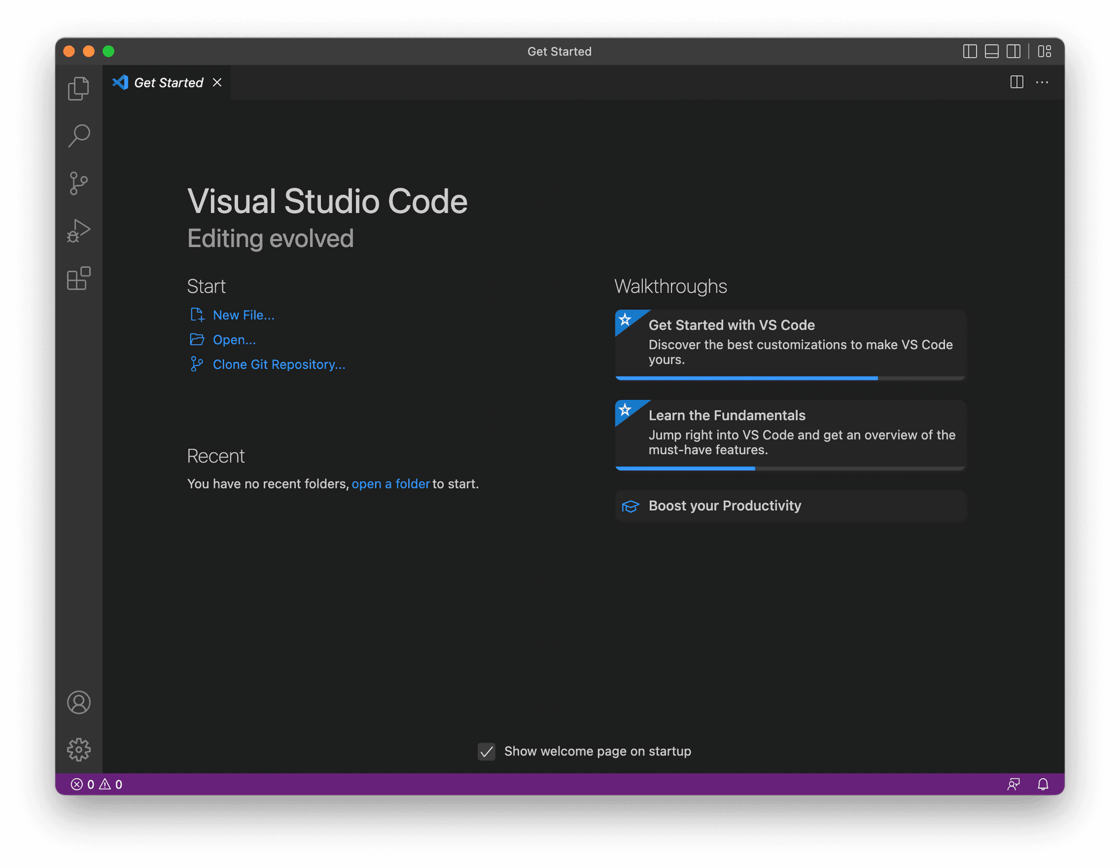Click the 'Editing evolved' subtitle
The image size is (1120, 868).
(271, 239)
